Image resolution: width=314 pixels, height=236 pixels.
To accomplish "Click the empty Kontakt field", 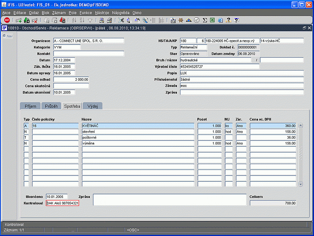I will pyautogui.click(x=89, y=53).
